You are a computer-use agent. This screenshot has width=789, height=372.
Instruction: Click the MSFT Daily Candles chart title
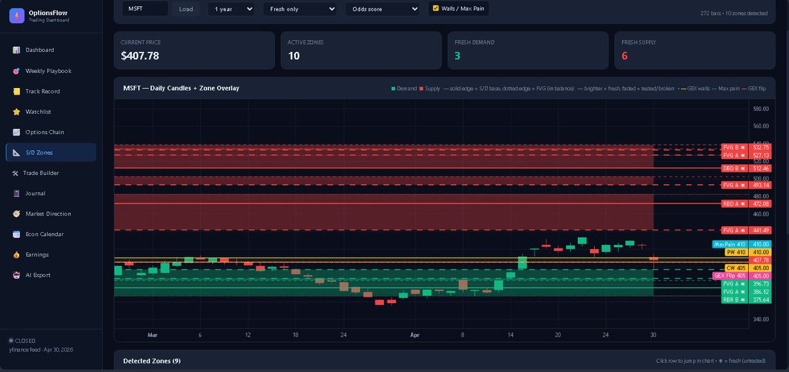181,88
